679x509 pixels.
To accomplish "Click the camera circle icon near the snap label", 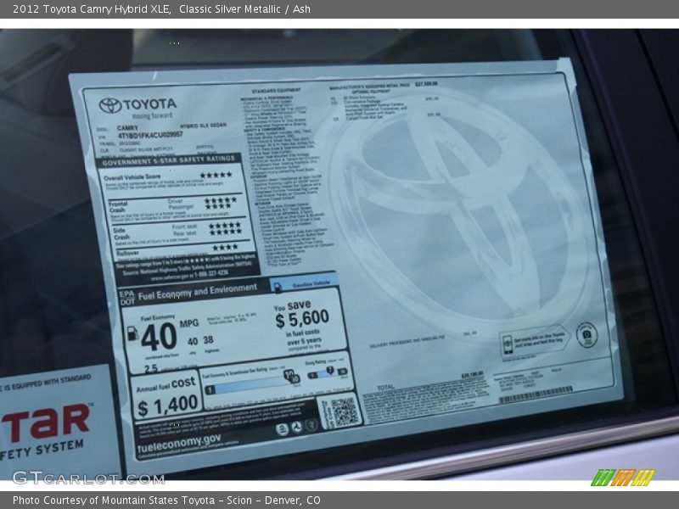I will click(586, 335).
